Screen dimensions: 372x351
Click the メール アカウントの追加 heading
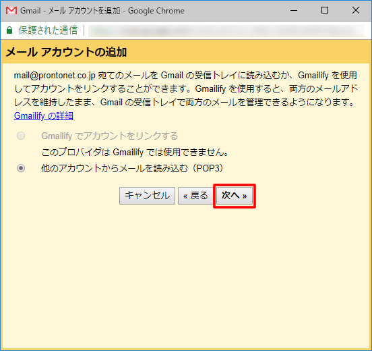[x=66, y=52]
